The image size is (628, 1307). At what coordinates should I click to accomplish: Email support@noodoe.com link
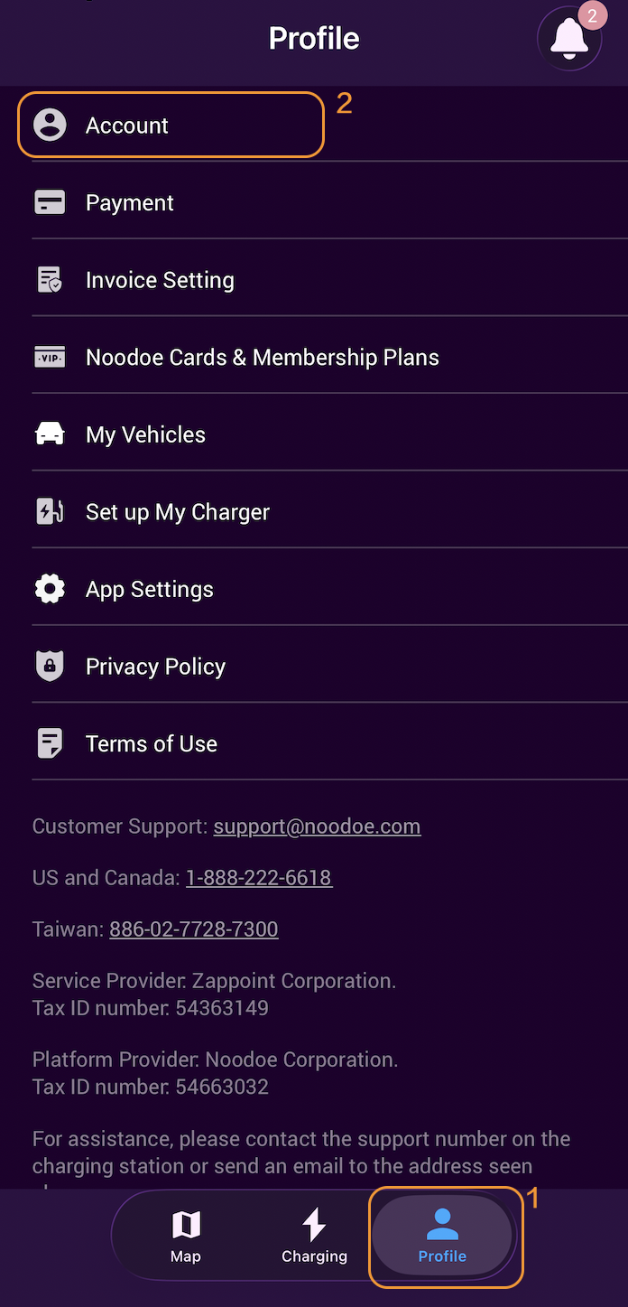click(317, 826)
